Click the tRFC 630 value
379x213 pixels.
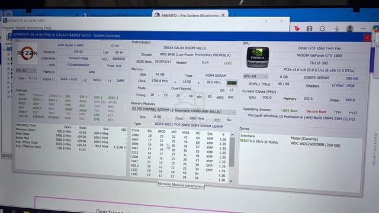(x=231, y=97)
